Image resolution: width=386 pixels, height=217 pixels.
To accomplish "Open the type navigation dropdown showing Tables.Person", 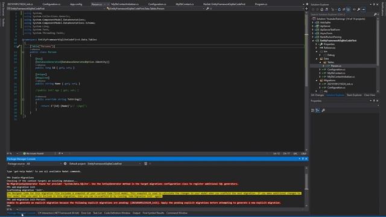I will coord(156,8).
